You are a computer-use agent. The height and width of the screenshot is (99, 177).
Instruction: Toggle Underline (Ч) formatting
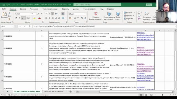pyautogui.click(x=22, y=18)
